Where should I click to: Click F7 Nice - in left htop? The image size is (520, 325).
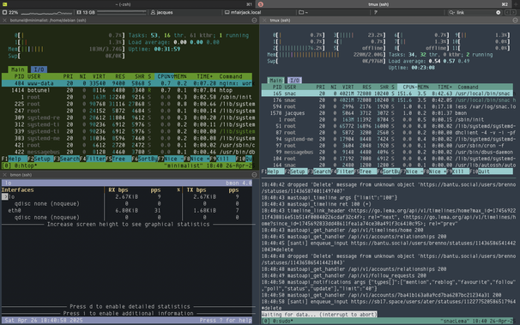coord(171,159)
